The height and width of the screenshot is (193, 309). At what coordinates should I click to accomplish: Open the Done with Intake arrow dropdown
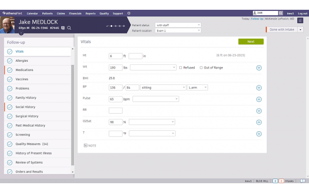pyautogui.click(x=301, y=29)
